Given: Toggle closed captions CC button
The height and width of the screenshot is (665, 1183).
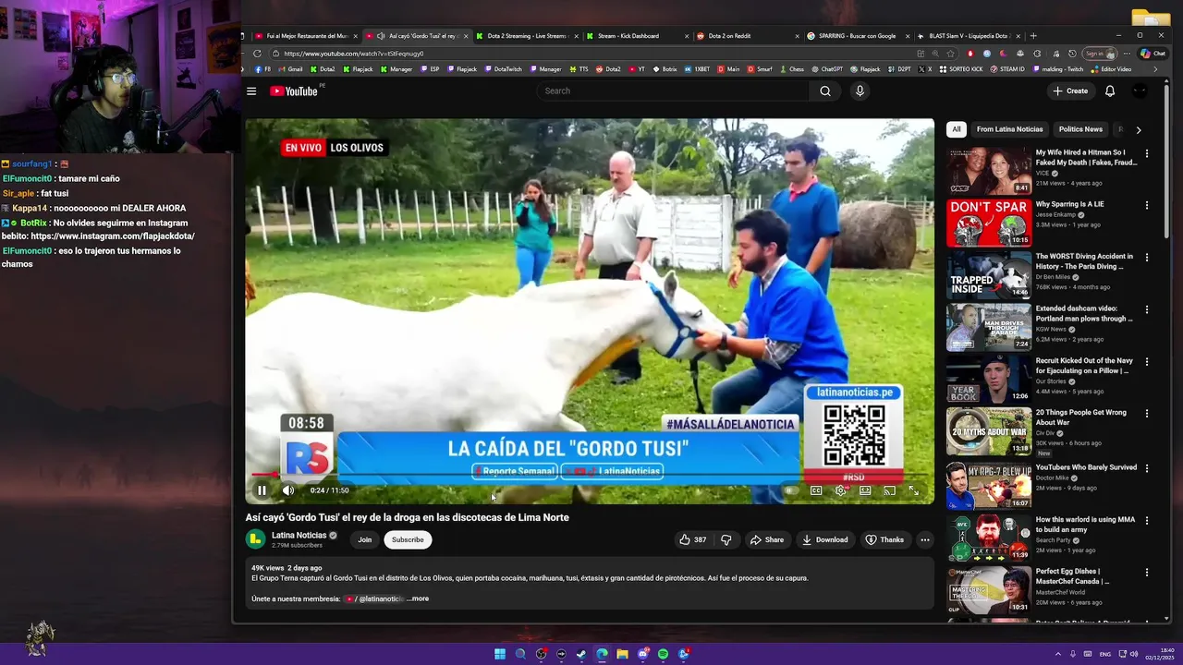Looking at the screenshot, I should click(x=816, y=490).
